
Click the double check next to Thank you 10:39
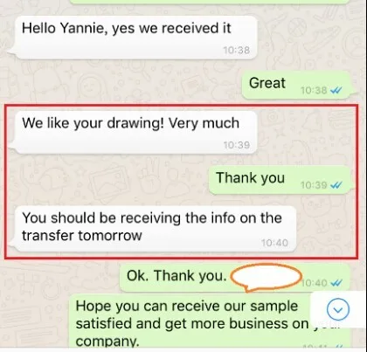[336, 185]
